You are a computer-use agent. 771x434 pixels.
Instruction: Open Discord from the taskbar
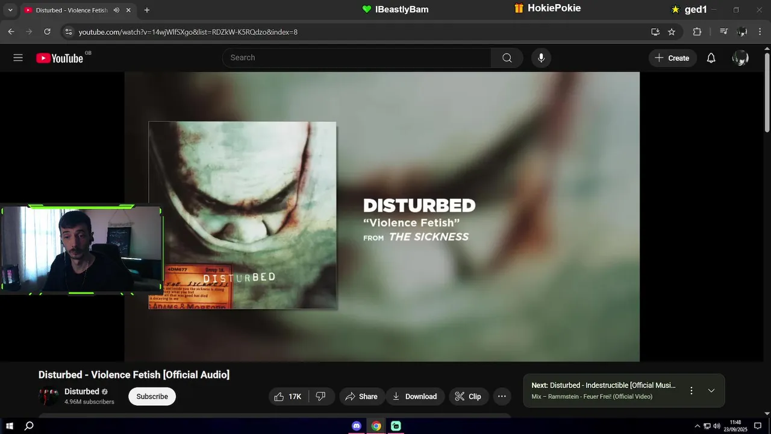tap(357, 426)
